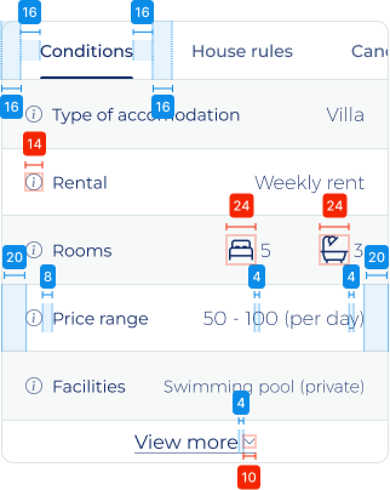
Task: Click the Rooms row label
Action: click(82, 250)
